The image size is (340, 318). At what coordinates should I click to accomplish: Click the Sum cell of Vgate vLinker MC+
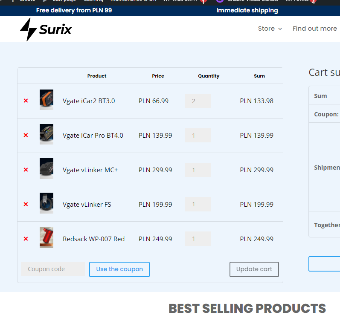tap(256, 170)
